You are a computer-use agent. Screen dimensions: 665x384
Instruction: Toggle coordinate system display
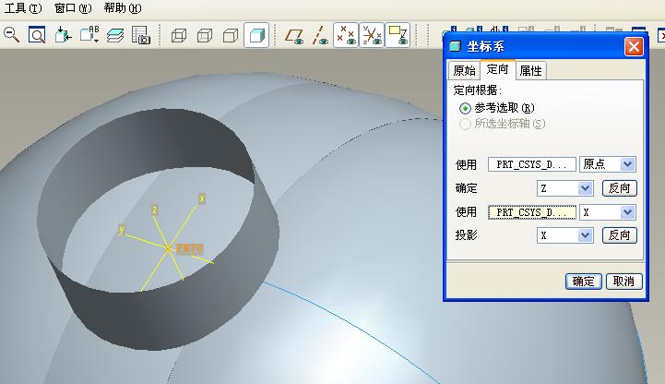372,35
